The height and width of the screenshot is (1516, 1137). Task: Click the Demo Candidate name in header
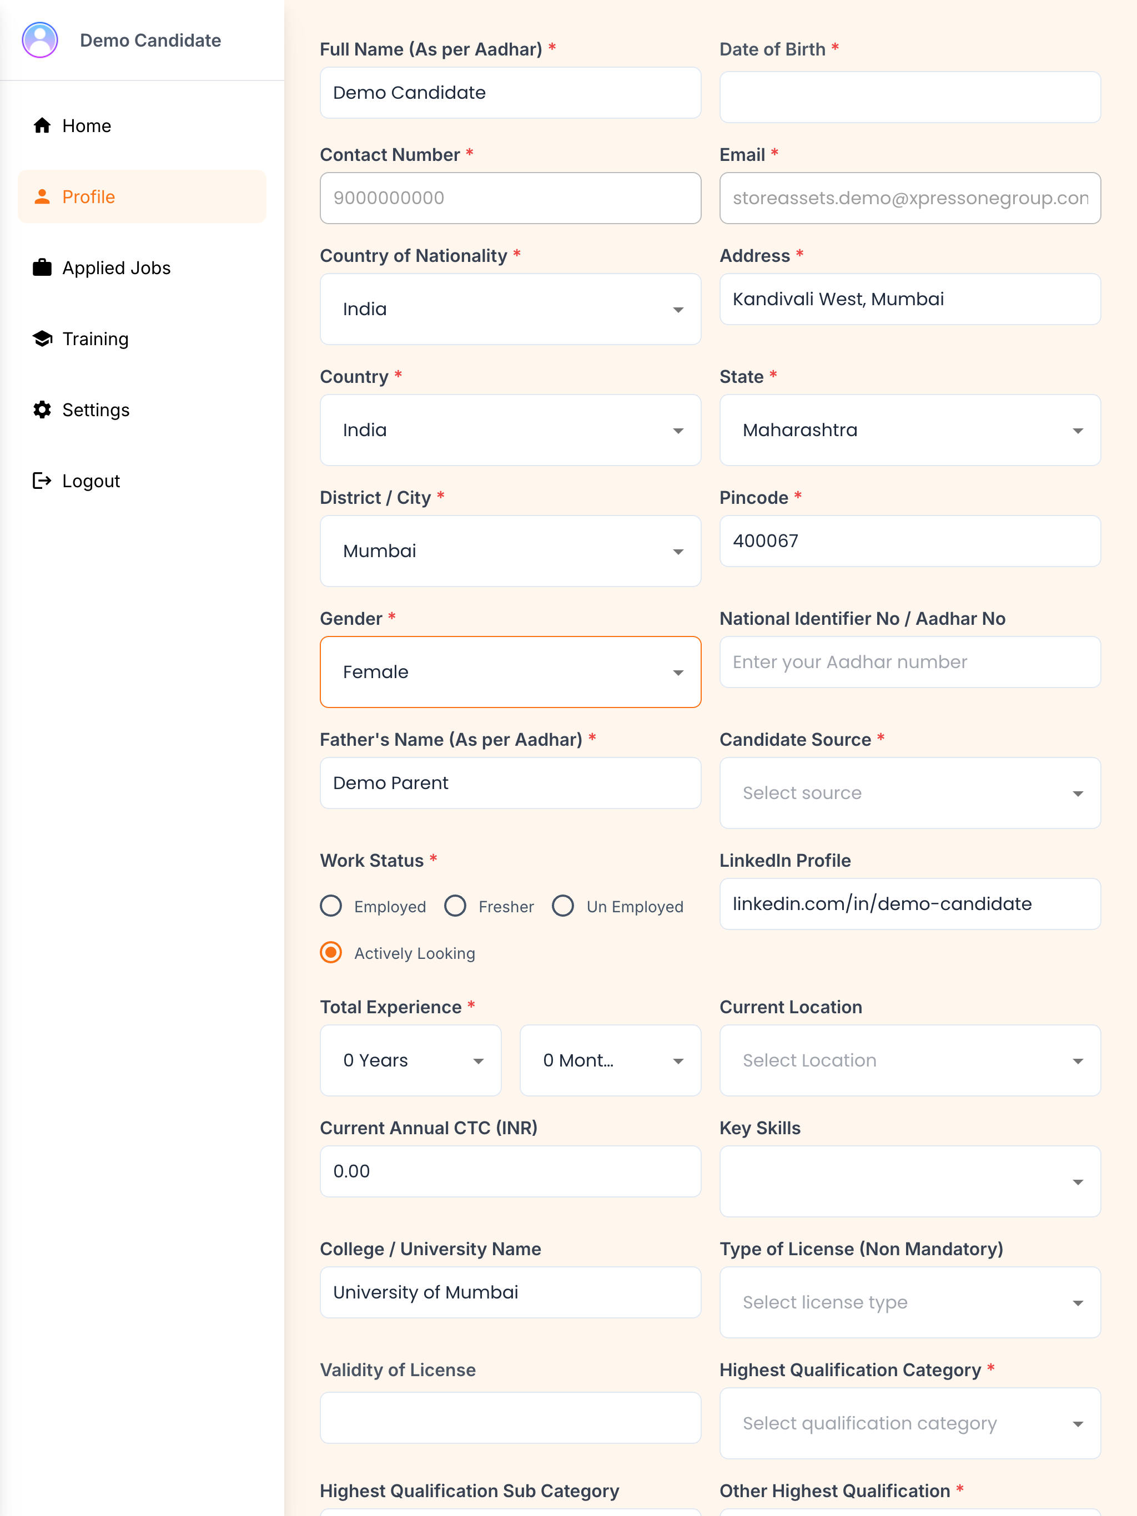[150, 41]
